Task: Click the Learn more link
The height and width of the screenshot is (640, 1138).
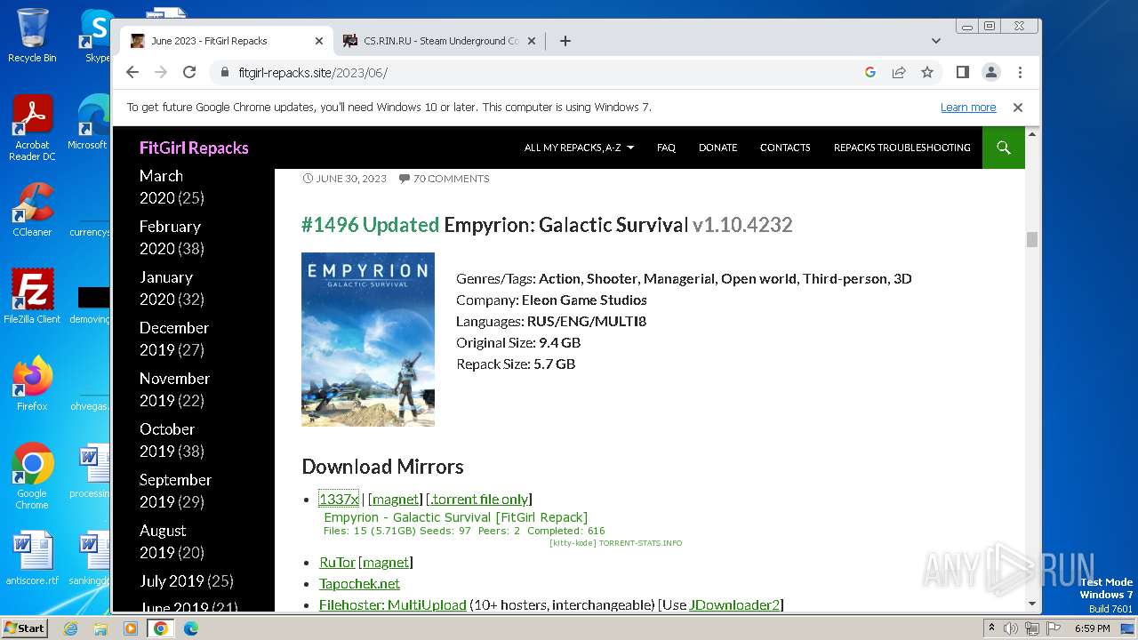Action: (x=968, y=108)
